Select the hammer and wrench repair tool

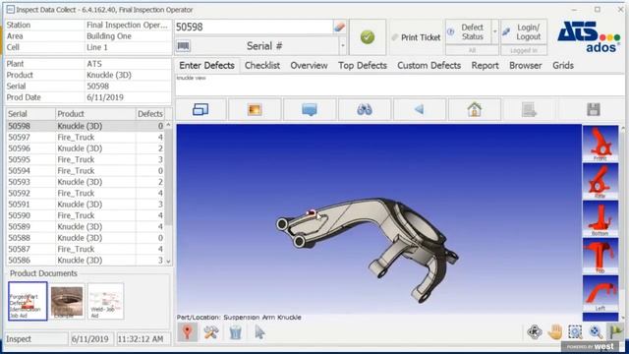(211, 332)
